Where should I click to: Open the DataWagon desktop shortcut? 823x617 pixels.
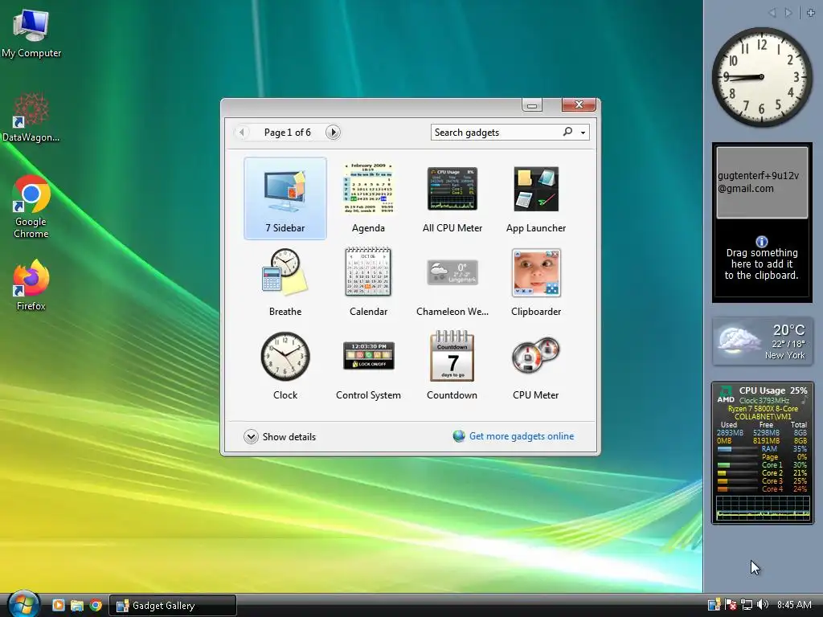click(x=31, y=117)
